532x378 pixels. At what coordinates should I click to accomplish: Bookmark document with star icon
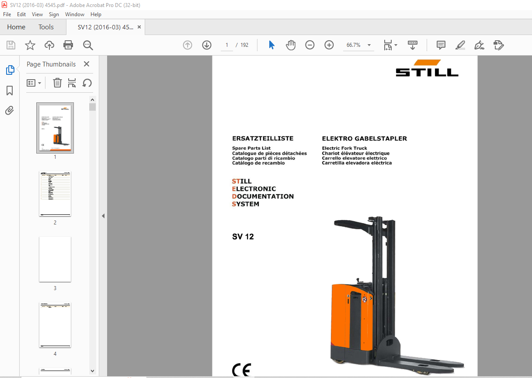(30, 45)
